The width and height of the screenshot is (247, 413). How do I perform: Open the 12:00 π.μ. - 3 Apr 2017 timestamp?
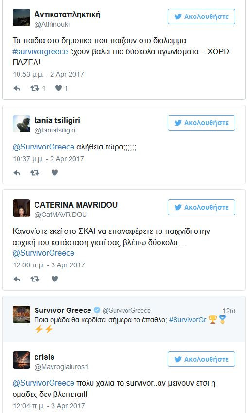tap(49, 265)
